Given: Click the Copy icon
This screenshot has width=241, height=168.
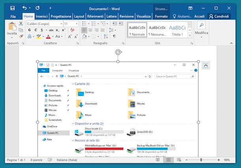Looking at the screenshot, I should [21, 30].
